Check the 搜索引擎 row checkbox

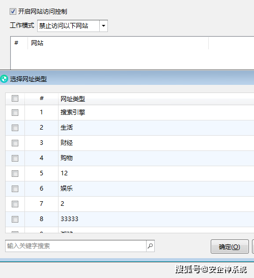click(x=15, y=112)
